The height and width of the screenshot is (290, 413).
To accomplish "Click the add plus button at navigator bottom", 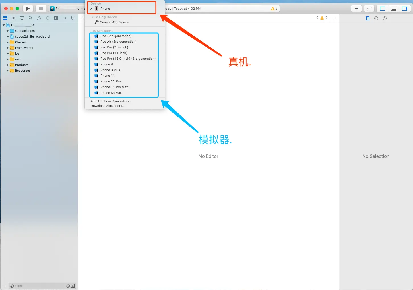I will [x=5, y=286].
